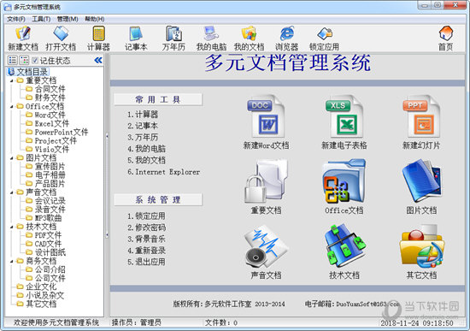
Task: Collapse the 重要文档 tree node arrow
Action: (11, 80)
